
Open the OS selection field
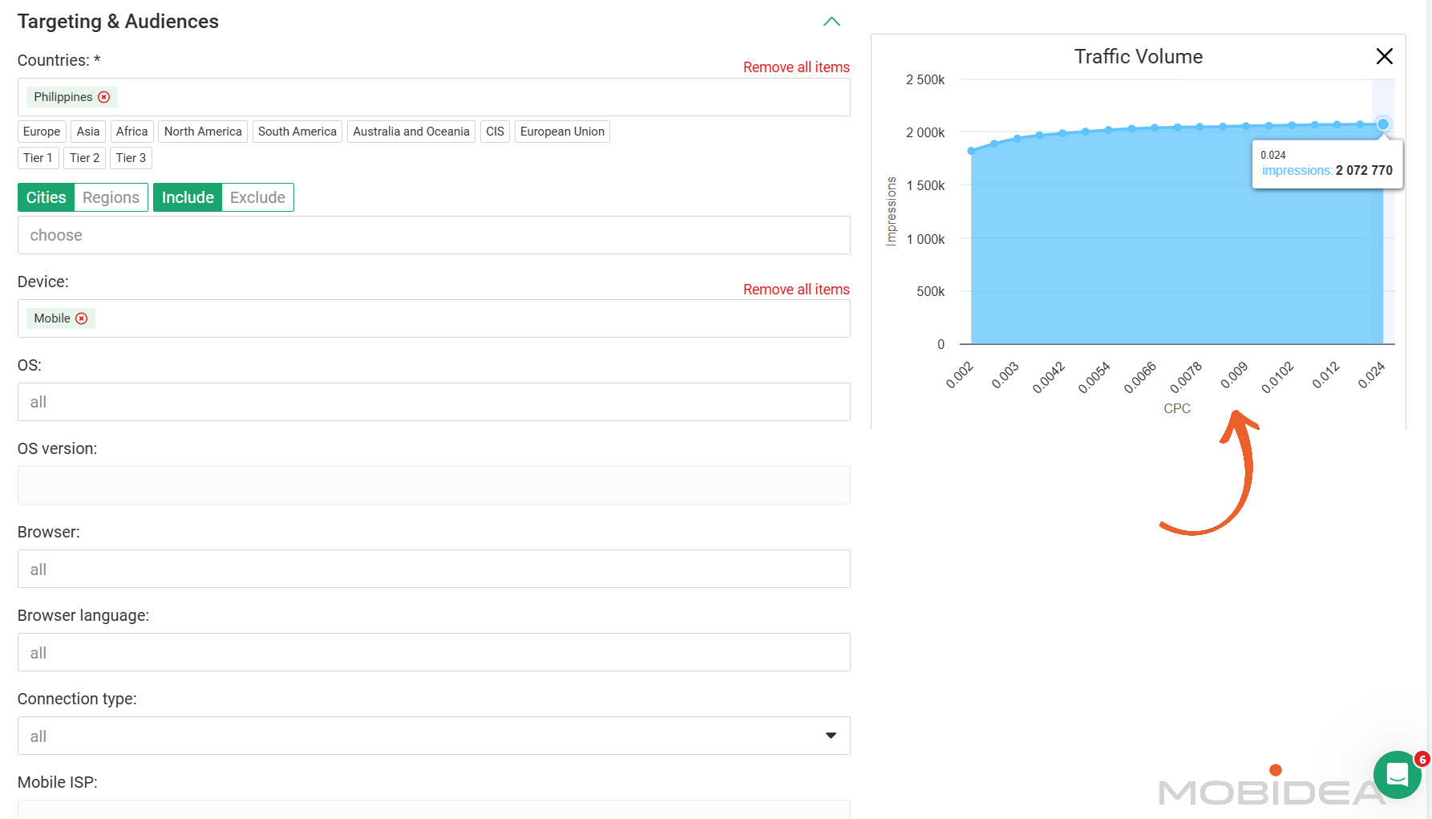coord(434,402)
